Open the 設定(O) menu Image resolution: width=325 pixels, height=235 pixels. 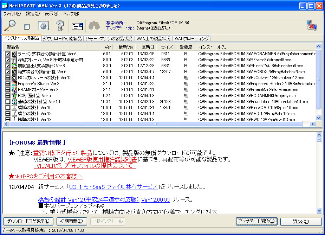tap(33, 14)
